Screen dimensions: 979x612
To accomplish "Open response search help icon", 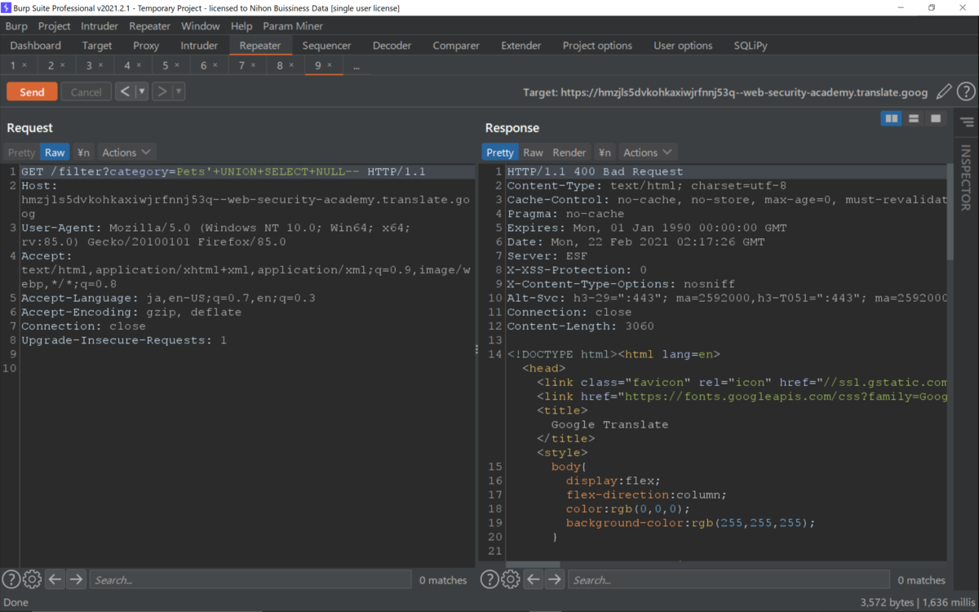I will point(489,579).
